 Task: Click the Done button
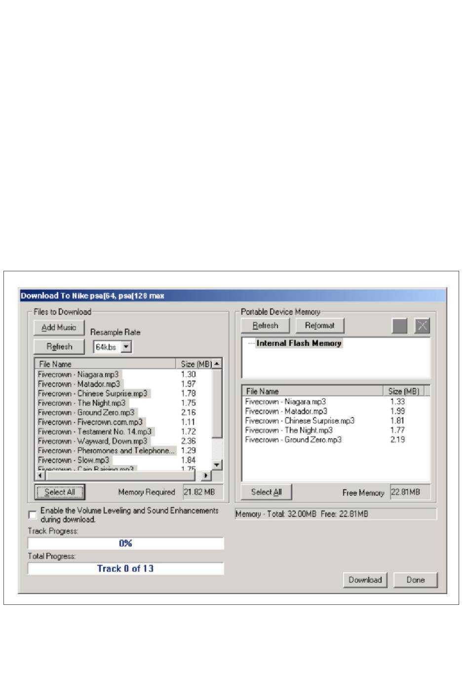pos(416,580)
